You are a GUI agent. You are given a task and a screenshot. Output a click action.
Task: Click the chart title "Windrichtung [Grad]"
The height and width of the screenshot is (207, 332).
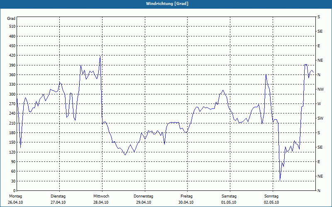(x=167, y=4)
